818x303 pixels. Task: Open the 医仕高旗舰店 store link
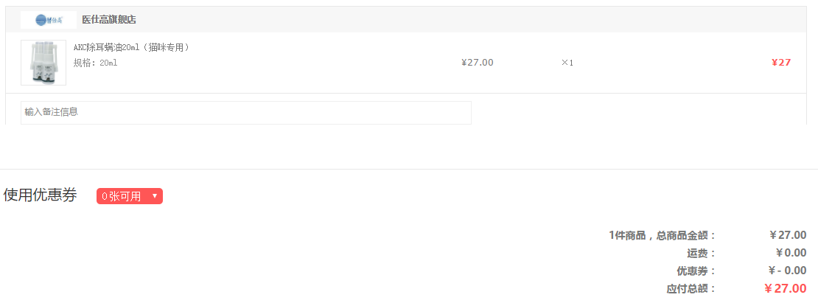(x=109, y=20)
